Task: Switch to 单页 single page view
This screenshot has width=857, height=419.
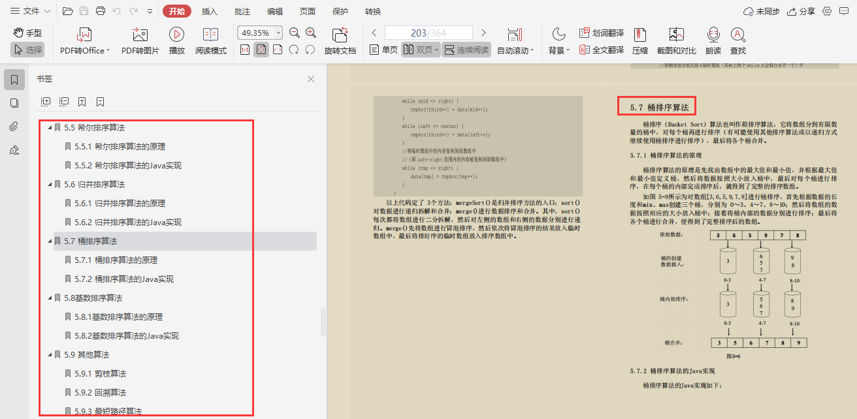Action: tap(383, 50)
